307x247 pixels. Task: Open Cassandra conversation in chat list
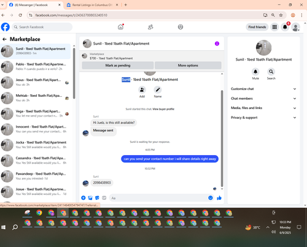pos(36,161)
